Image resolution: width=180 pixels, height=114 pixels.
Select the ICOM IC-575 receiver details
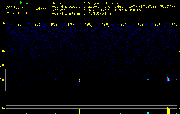tap(115, 10)
